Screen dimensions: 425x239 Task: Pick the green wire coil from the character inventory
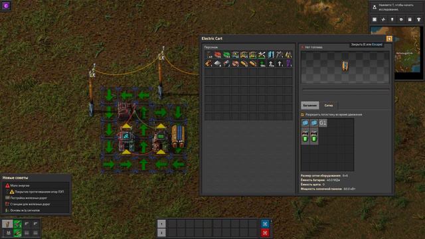tap(226, 54)
